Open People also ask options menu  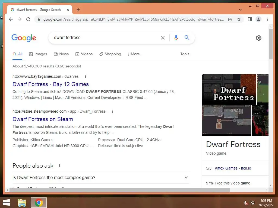[59, 165]
